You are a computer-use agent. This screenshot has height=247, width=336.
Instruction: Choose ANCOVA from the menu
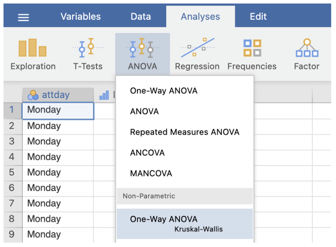click(x=147, y=153)
